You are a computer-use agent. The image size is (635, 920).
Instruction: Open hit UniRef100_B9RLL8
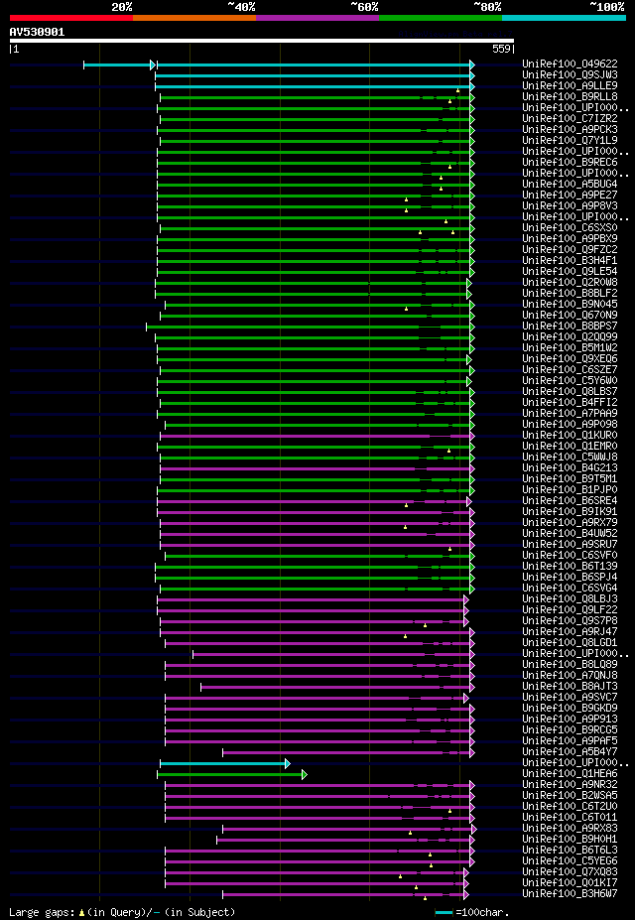point(570,97)
